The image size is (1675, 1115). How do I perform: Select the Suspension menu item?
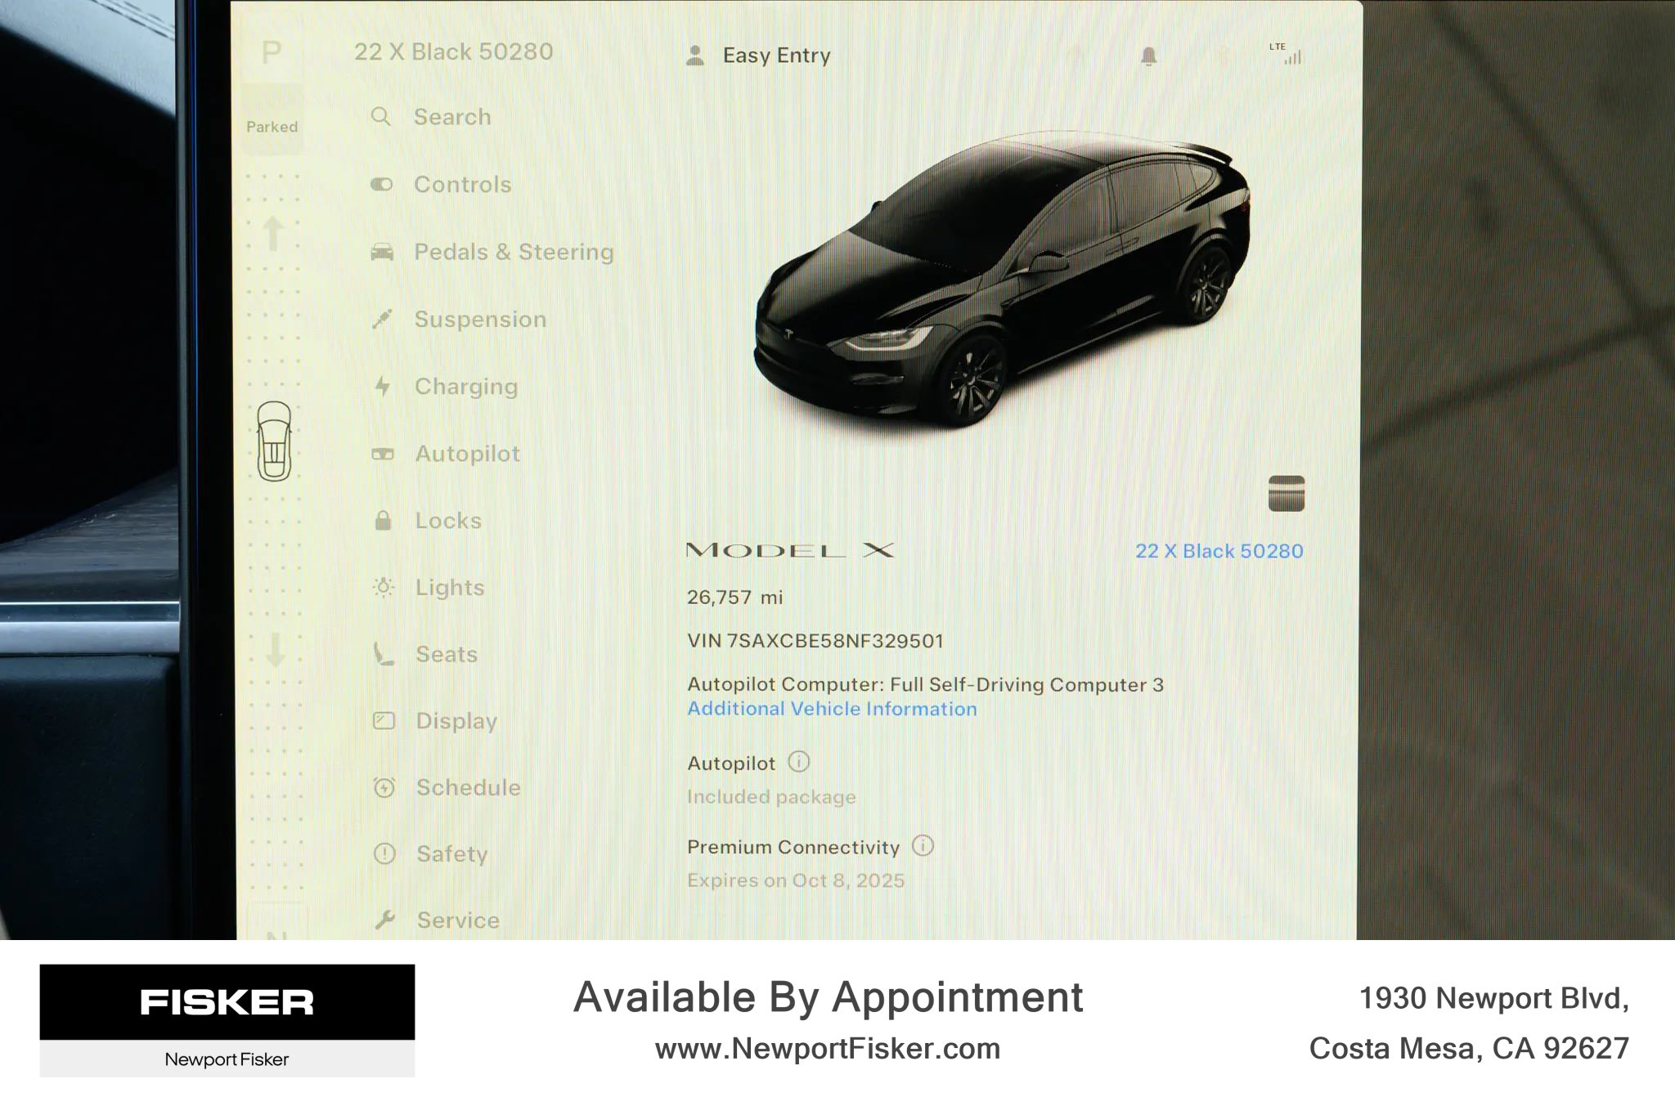point(479,320)
